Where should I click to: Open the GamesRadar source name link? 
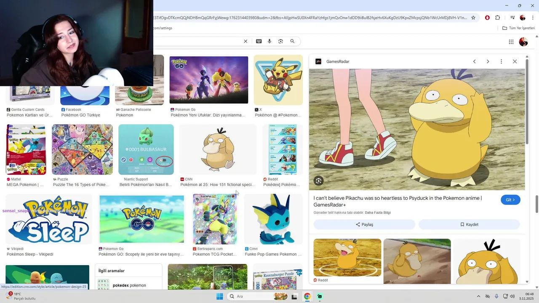click(x=338, y=61)
